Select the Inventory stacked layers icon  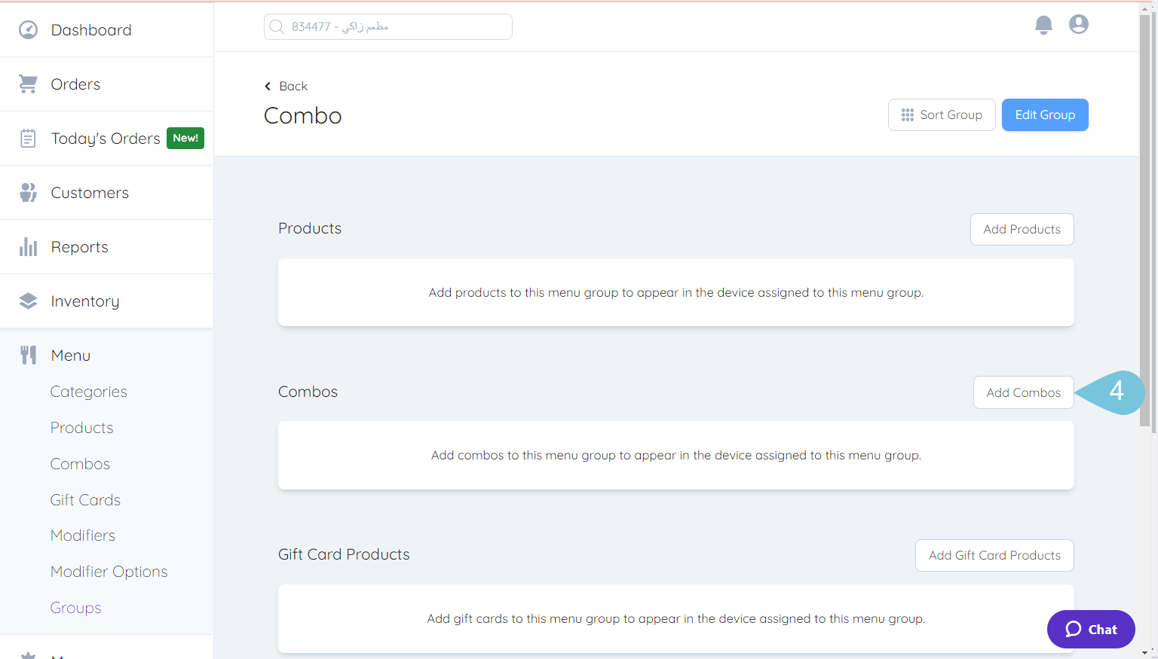[x=28, y=301]
